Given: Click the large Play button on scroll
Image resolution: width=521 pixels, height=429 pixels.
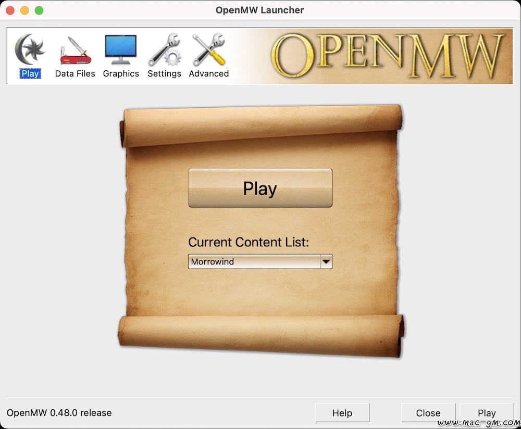Looking at the screenshot, I should click(x=260, y=188).
